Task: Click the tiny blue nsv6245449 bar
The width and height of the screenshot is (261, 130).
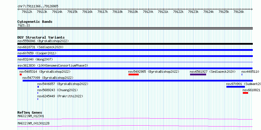Action: (x=38, y=99)
